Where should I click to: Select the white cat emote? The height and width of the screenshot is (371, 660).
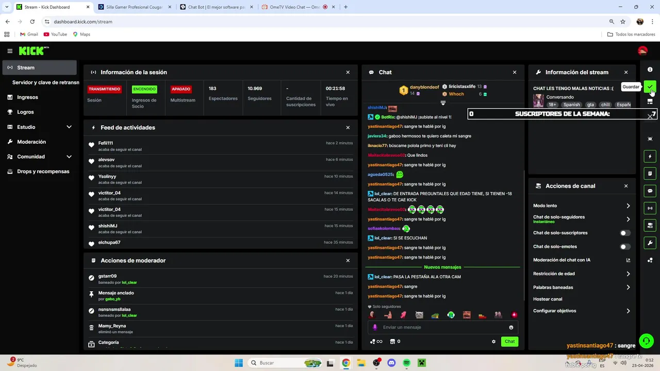(419, 315)
